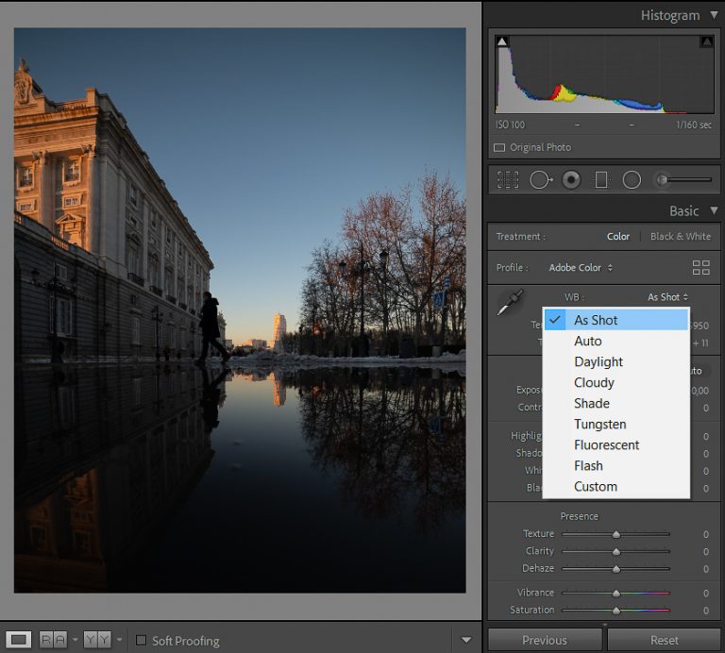Click the Vibrance slider handle

coord(615,593)
